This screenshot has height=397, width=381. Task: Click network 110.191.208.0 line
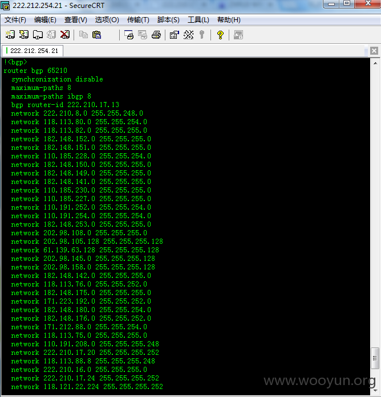point(85,344)
